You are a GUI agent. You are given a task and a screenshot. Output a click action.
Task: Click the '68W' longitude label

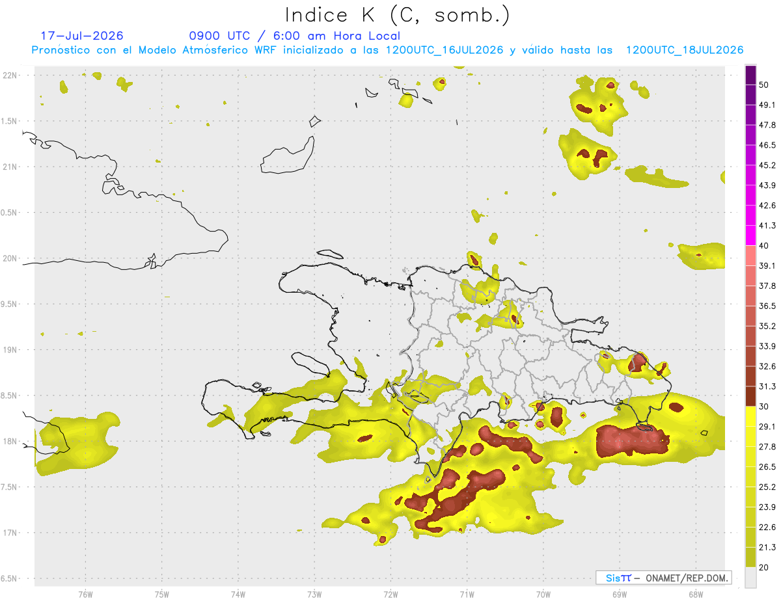(696, 595)
